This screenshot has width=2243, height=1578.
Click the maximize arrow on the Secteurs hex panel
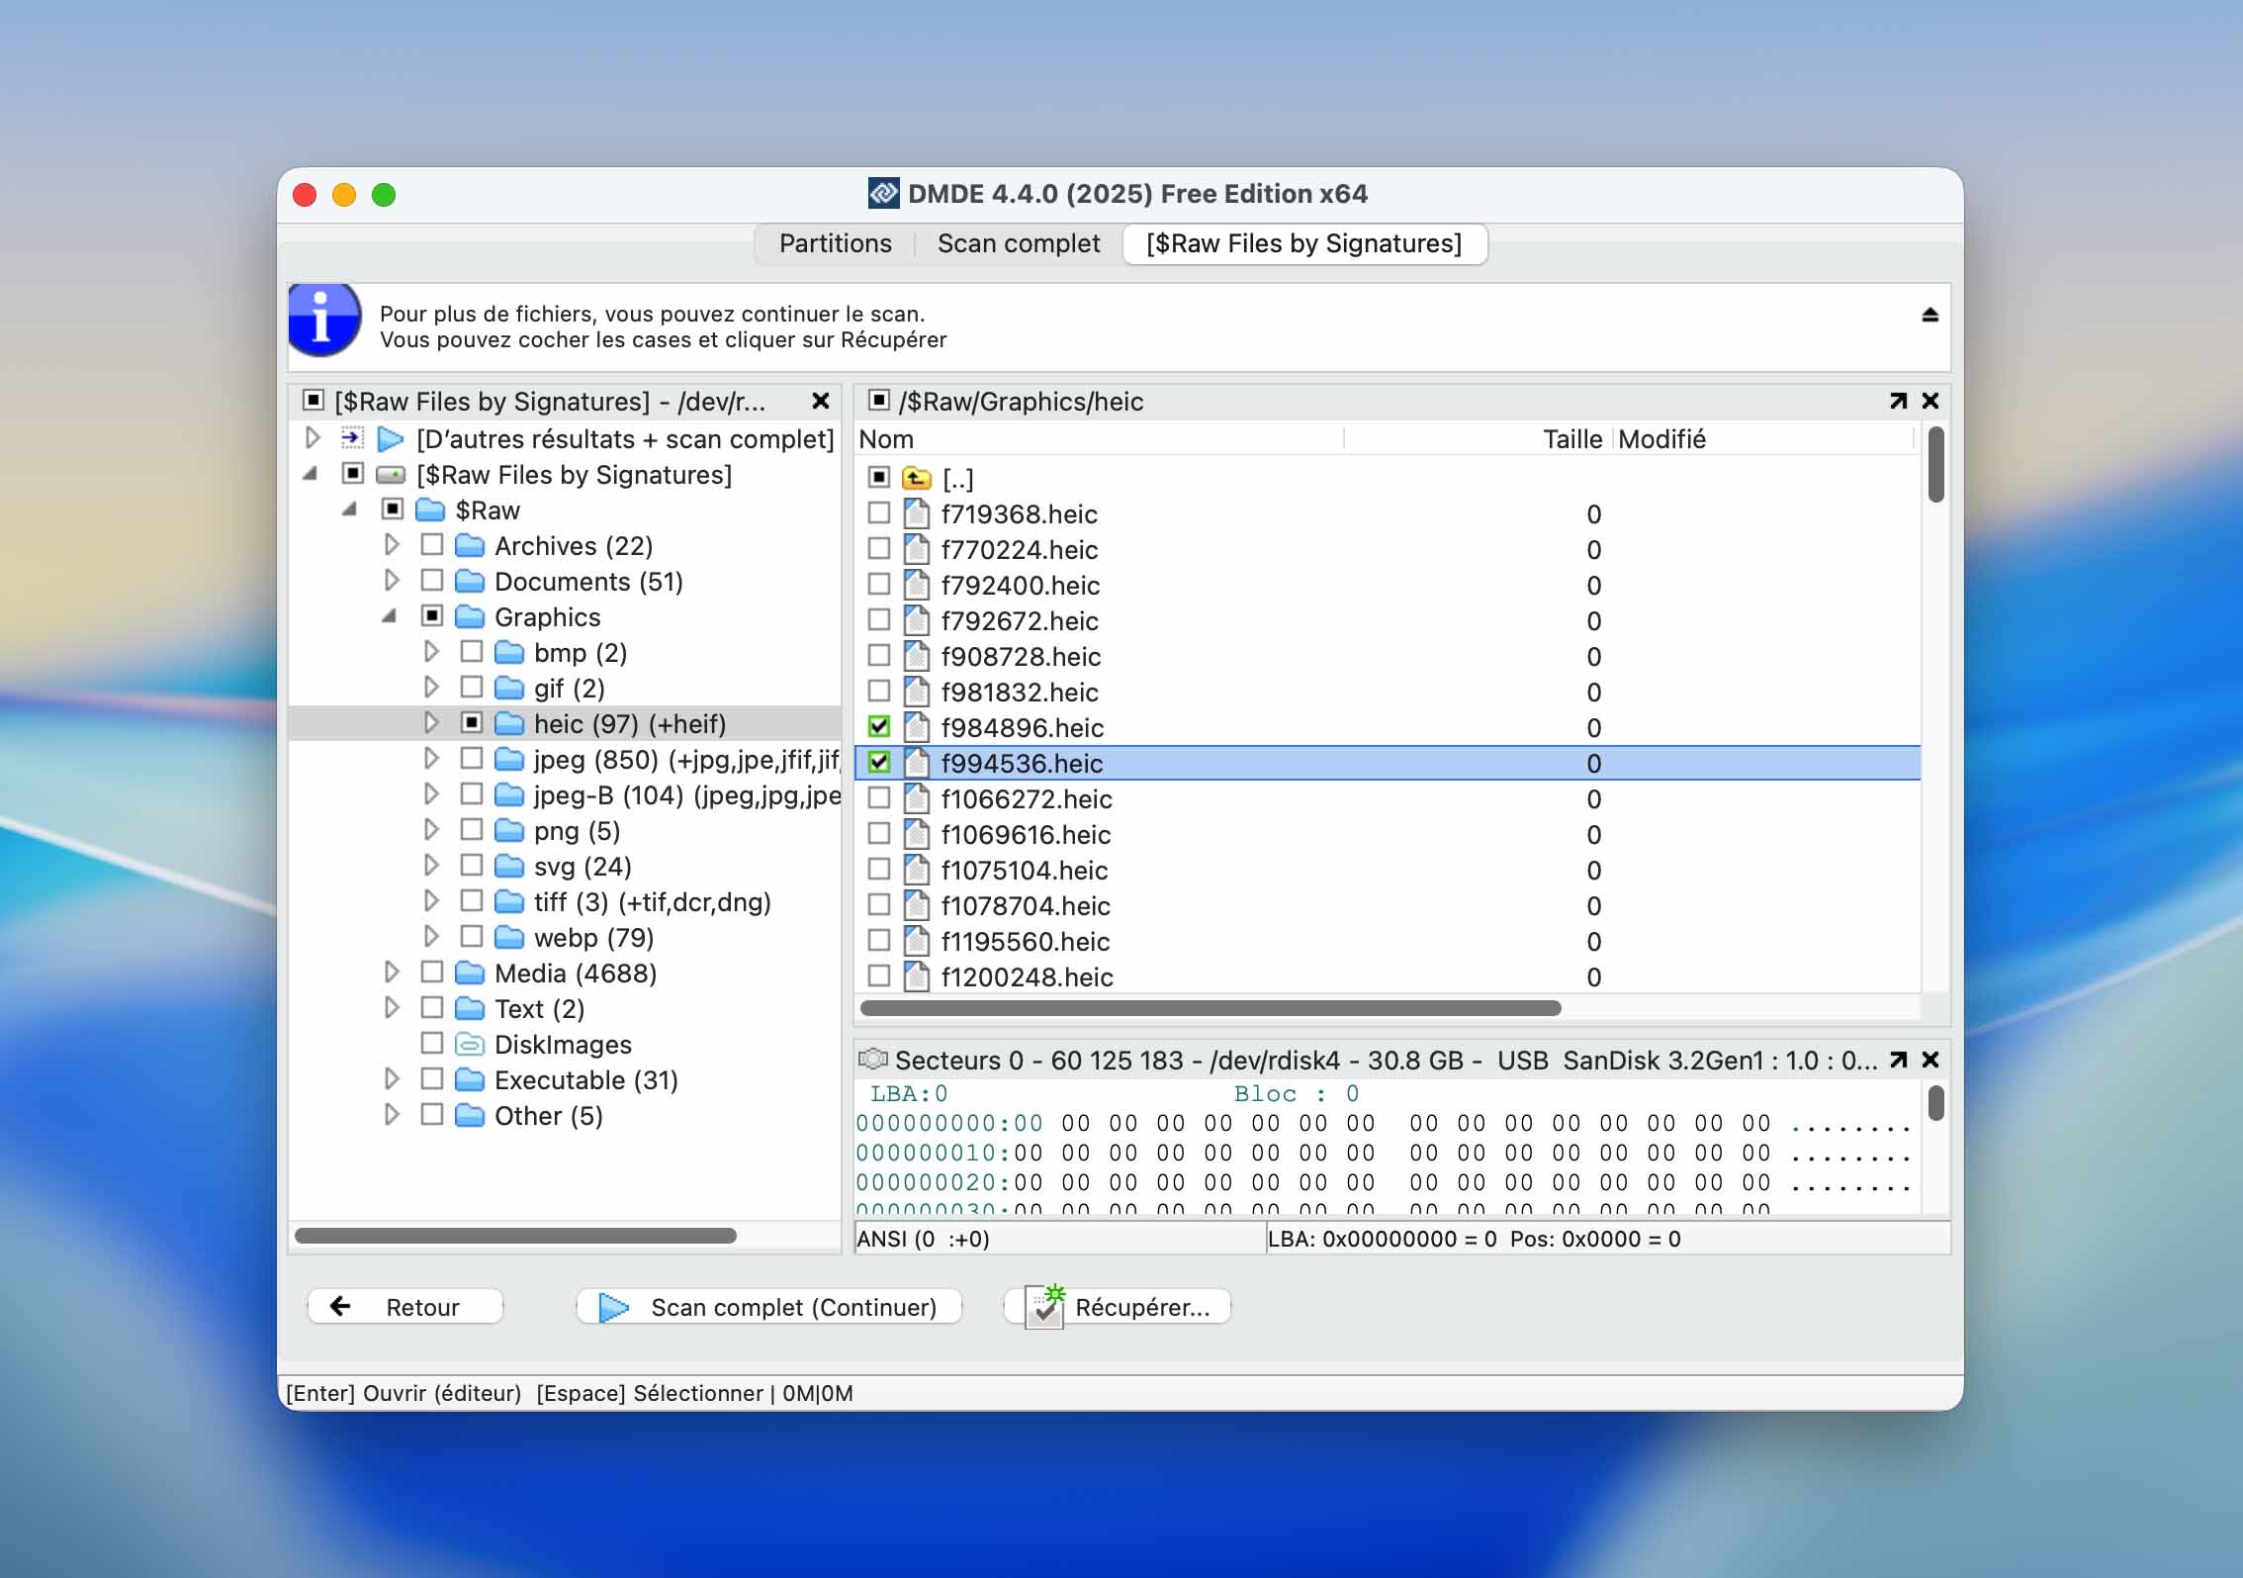click(1896, 1060)
